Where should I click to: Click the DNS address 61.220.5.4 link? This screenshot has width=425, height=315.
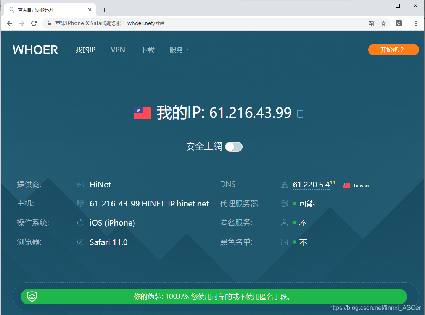point(311,185)
